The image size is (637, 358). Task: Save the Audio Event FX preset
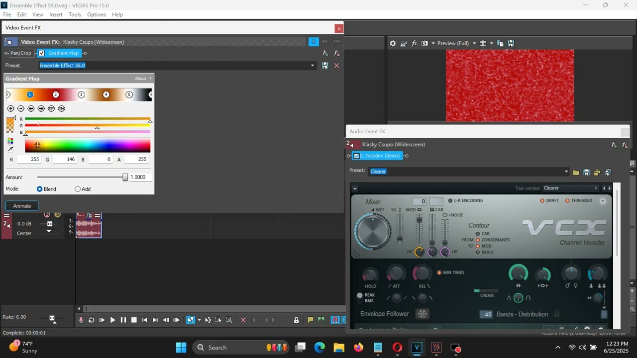click(586, 173)
